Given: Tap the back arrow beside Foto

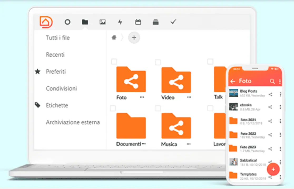Looking at the screenshot, I should coord(233,81).
